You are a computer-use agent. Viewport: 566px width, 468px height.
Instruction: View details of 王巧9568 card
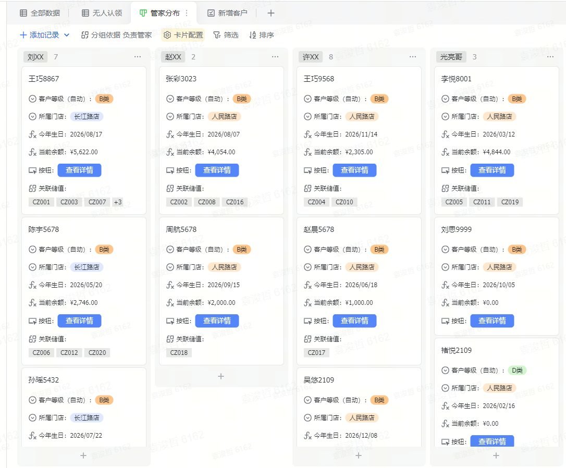(354, 170)
